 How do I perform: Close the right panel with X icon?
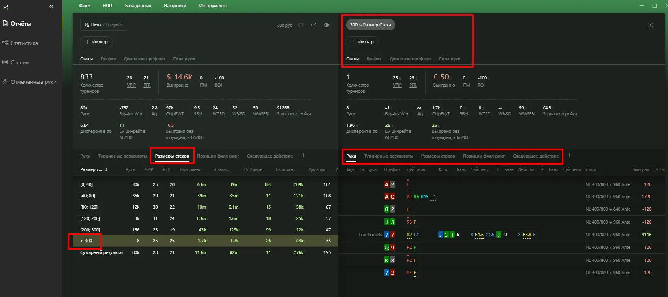[650, 25]
